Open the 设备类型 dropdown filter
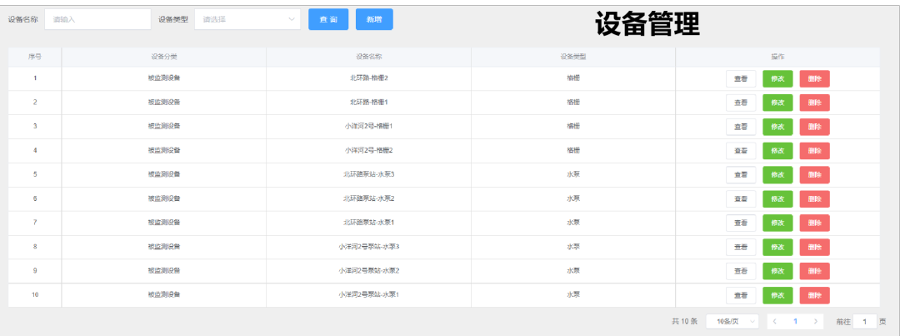This screenshot has height=336, width=900. [247, 19]
